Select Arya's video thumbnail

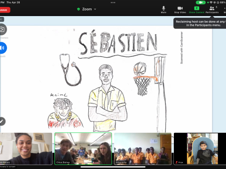[x=200, y=149]
